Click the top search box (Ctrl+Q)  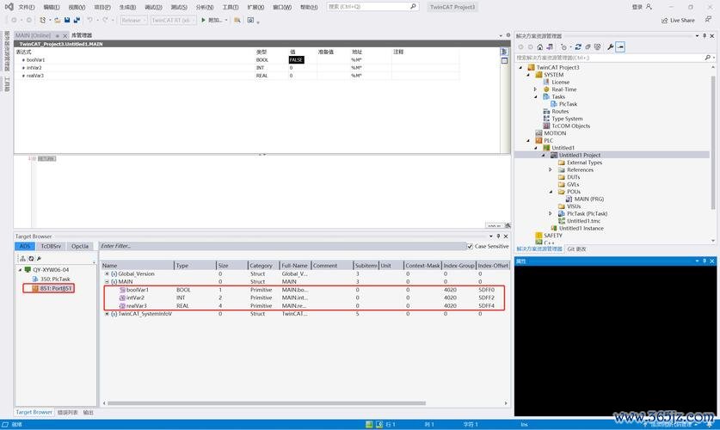click(372, 7)
